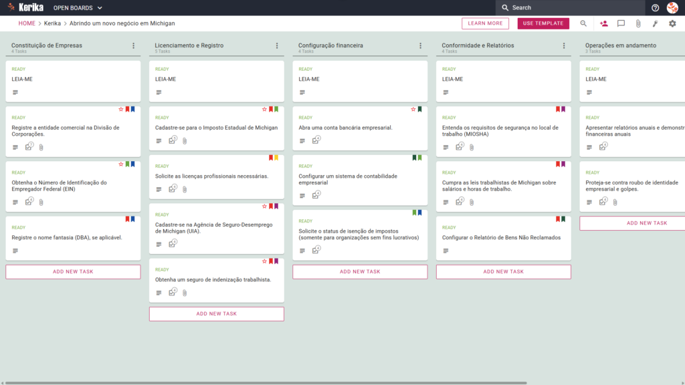Open the attachment icon on roubo de identidade card
685x385 pixels.
pyautogui.click(x=615, y=202)
